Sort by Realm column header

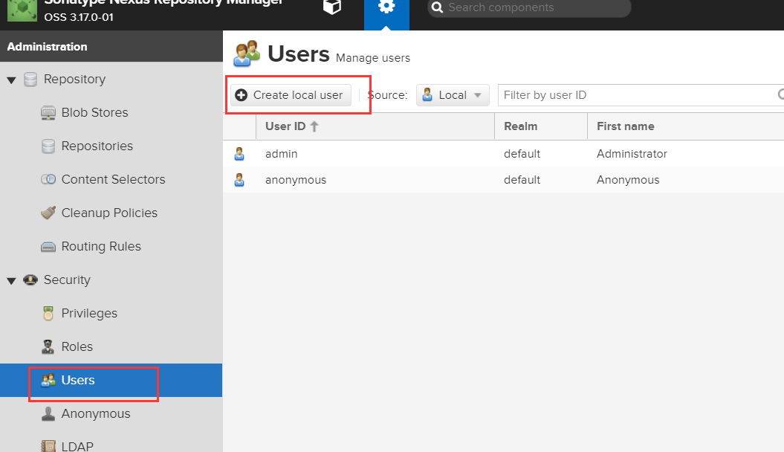point(541,126)
